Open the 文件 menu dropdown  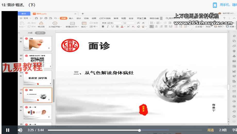pos(26,18)
